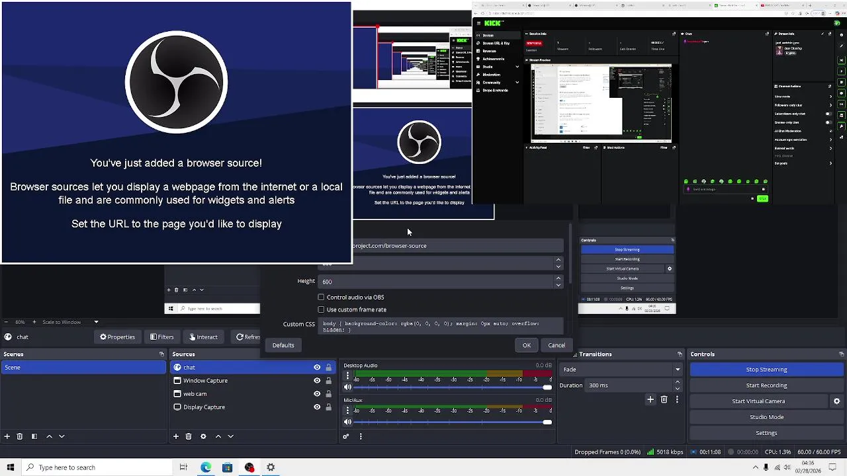
Task: Open audio mixer menu dots at bottom
Action: tap(361, 436)
